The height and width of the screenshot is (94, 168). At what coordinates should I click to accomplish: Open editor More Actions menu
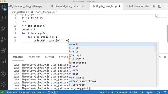point(165,6)
